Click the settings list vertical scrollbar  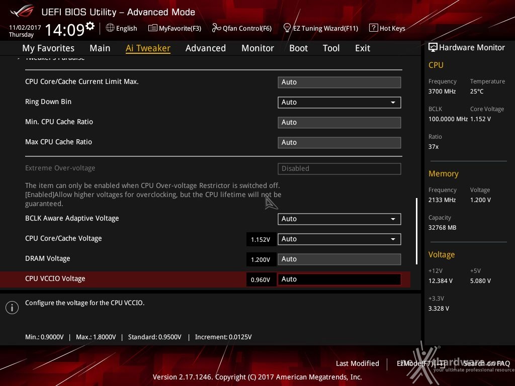tap(416, 231)
